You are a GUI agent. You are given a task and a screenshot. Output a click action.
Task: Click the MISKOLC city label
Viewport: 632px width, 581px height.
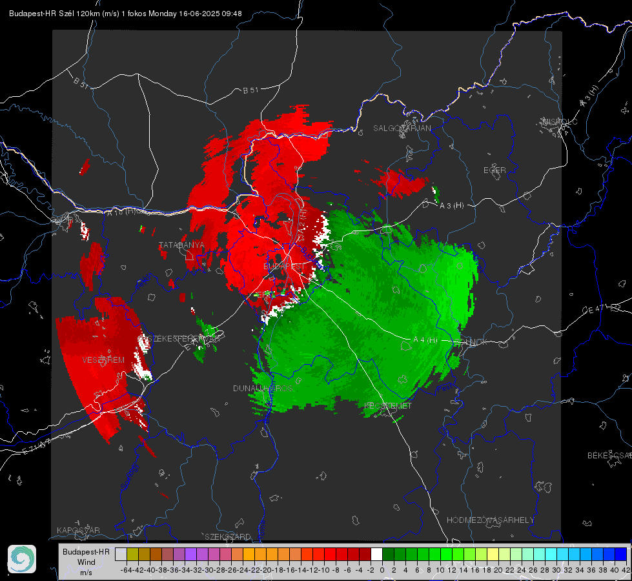(560, 122)
